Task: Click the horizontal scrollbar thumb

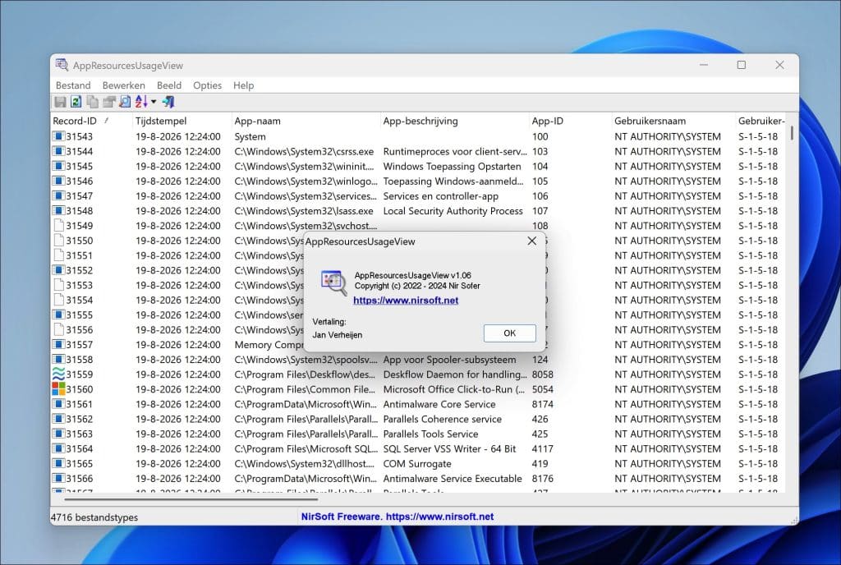Action: coord(191,499)
